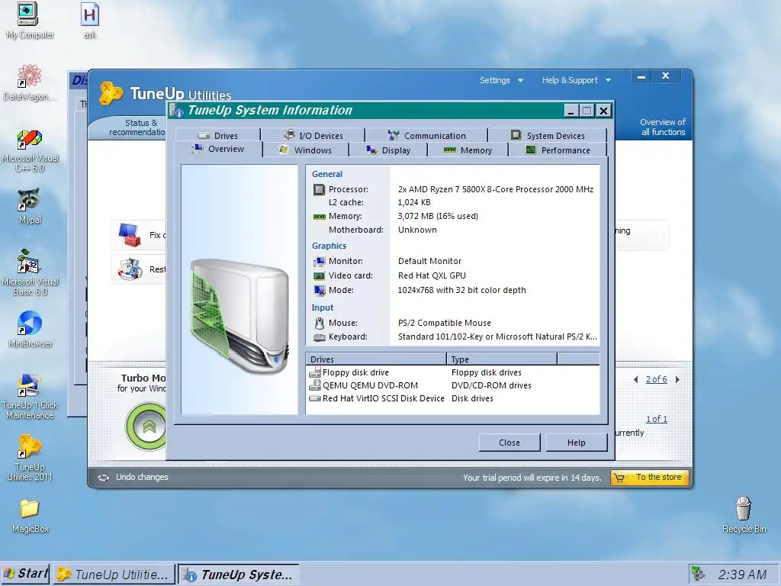Click the Memory module icon
The width and height of the screenshot is (781, 586).
point(320,217)
